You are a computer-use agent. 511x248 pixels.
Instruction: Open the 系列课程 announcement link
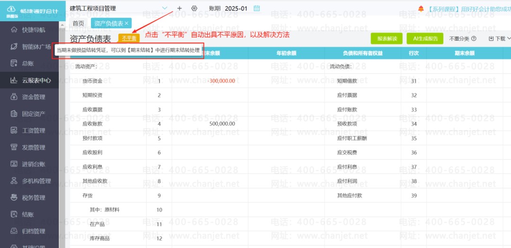point(469,9)
